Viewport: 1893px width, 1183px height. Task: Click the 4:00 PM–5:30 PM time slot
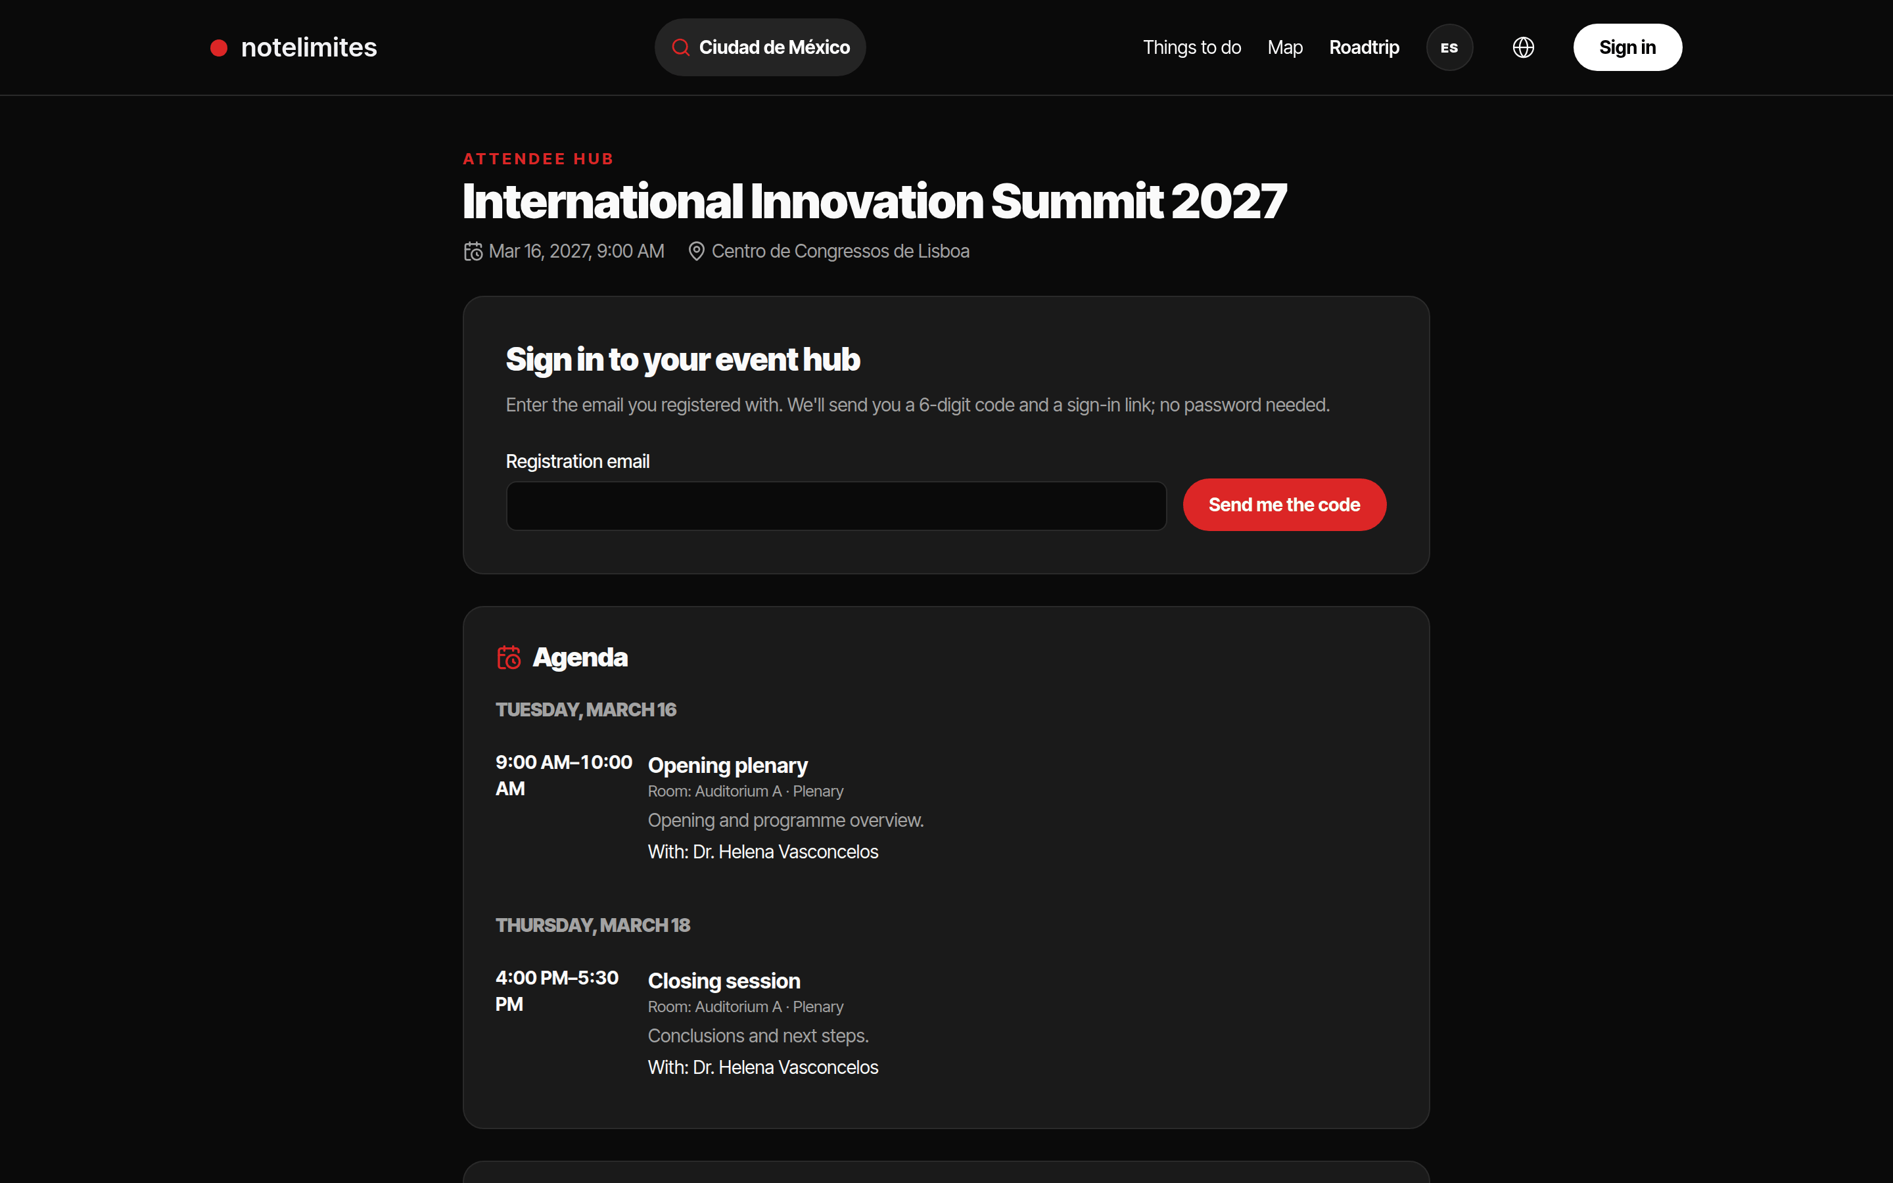click(557, 990)
